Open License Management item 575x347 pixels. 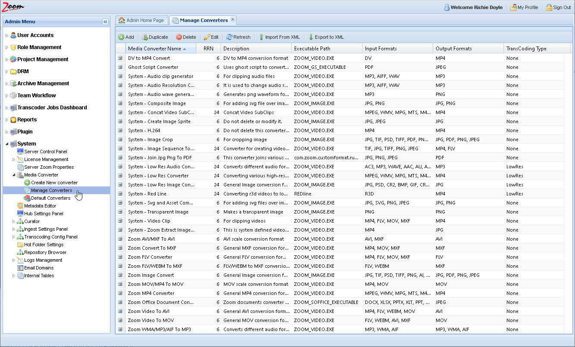46,159
